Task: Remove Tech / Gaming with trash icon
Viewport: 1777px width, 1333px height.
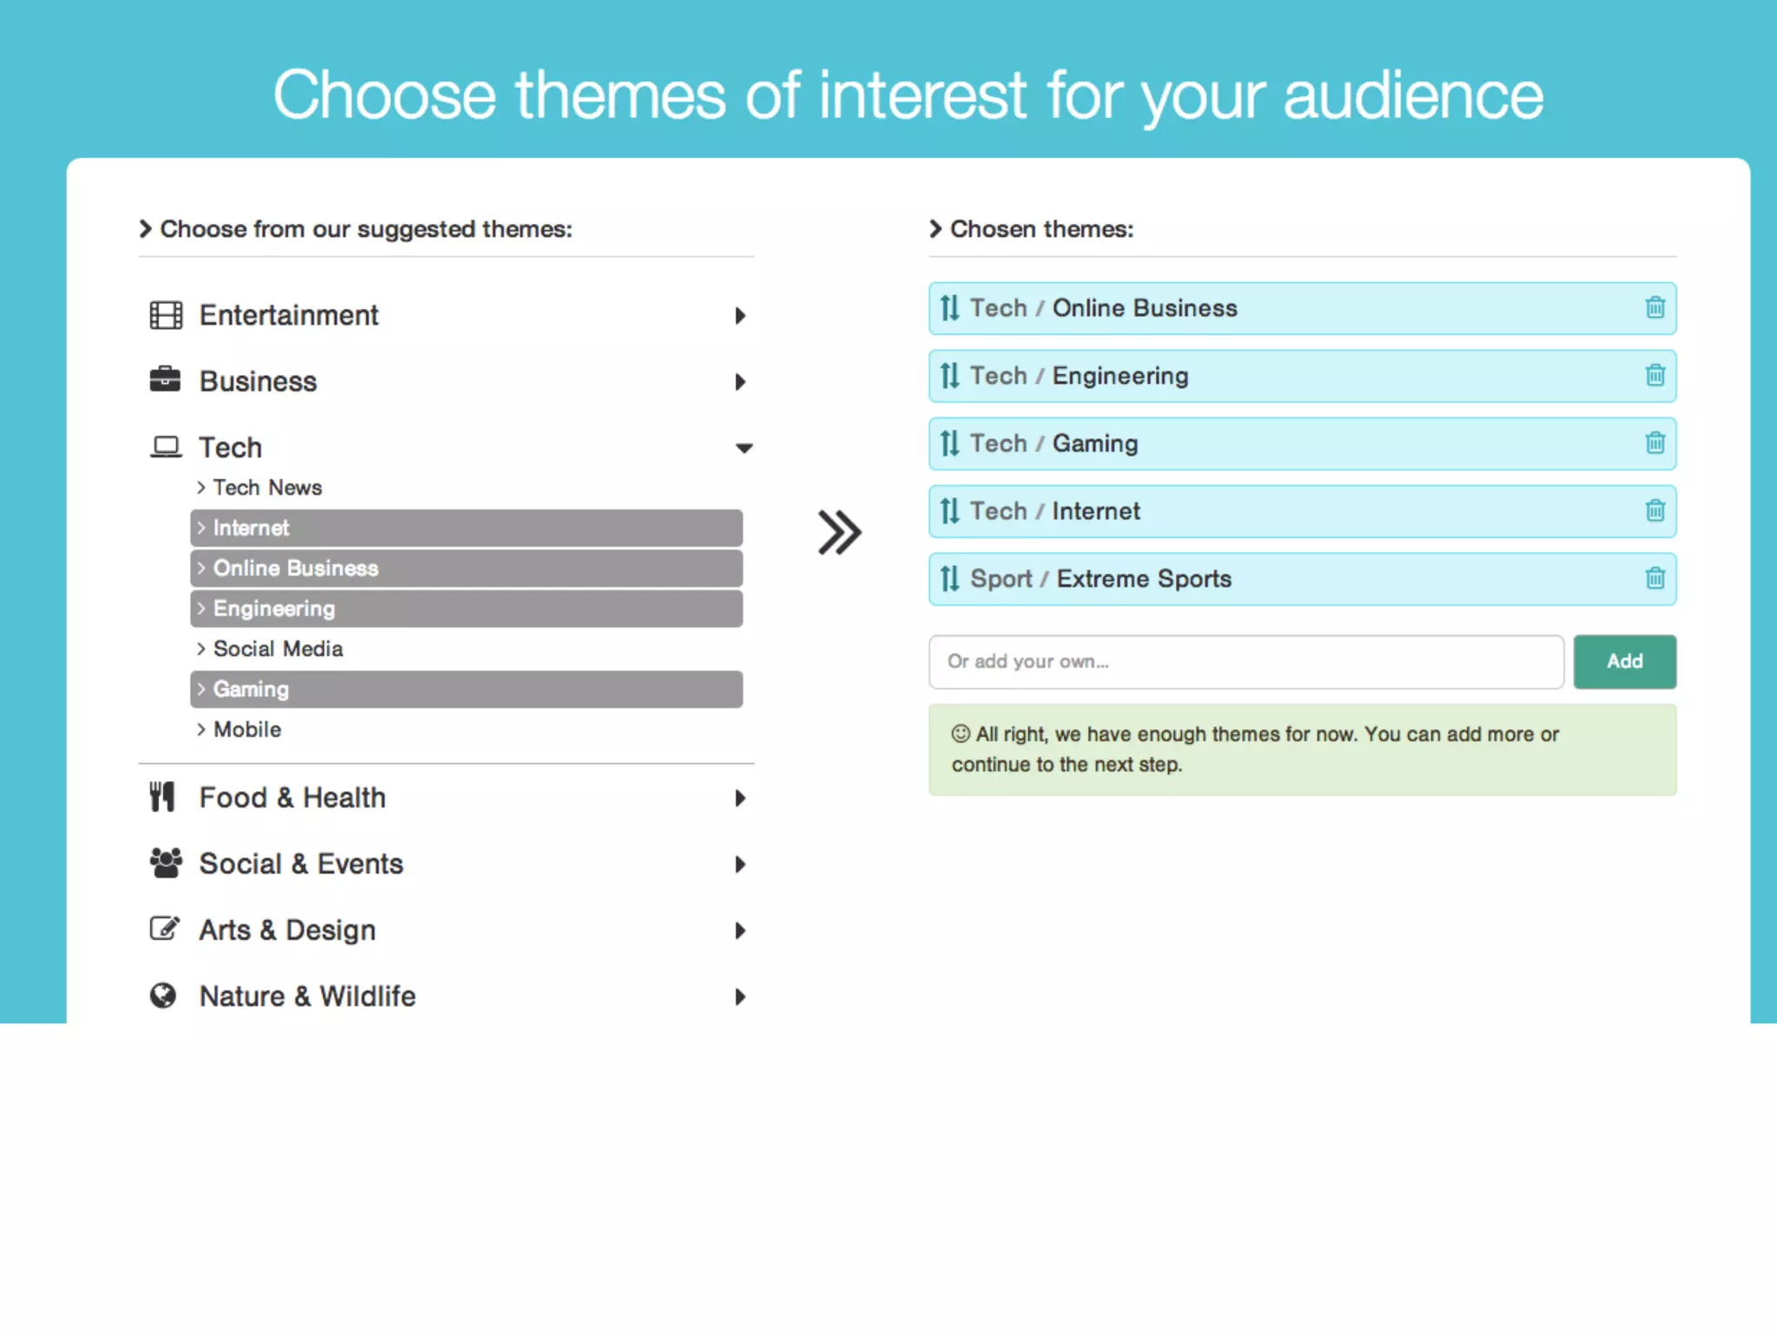Action: [1655, 443]
